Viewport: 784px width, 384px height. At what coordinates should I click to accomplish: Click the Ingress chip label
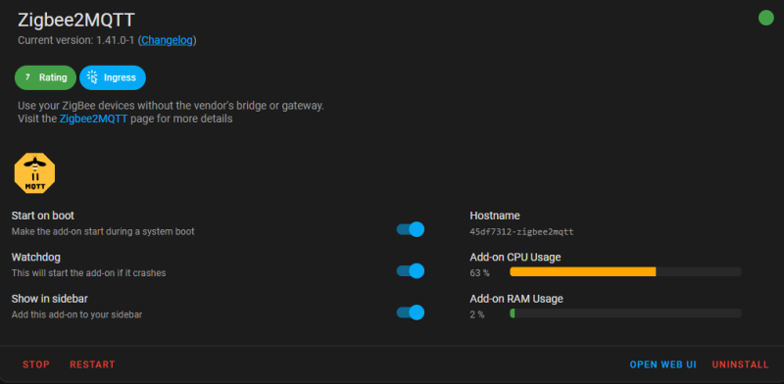coord(120,77)
